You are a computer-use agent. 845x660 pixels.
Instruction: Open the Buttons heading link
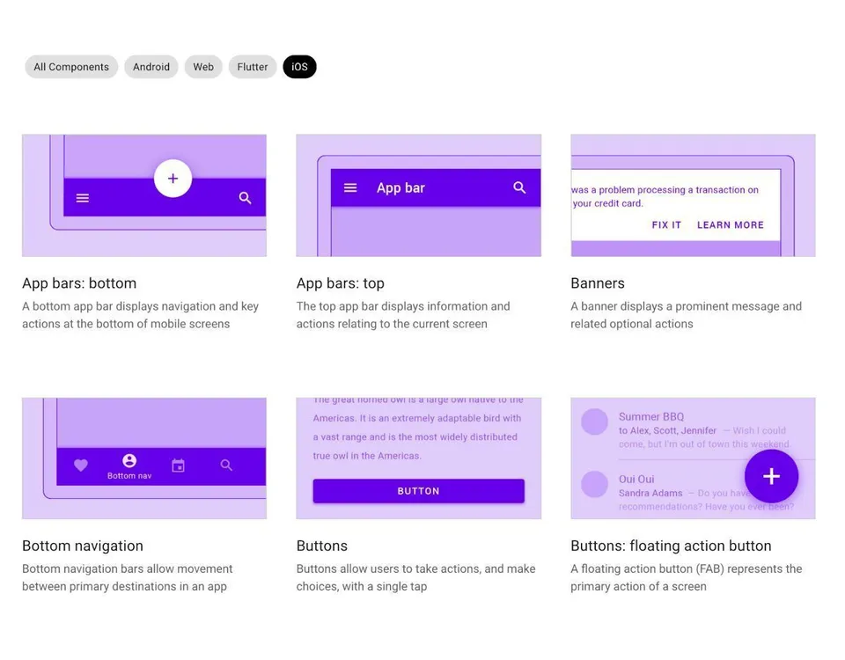point(322,546)
